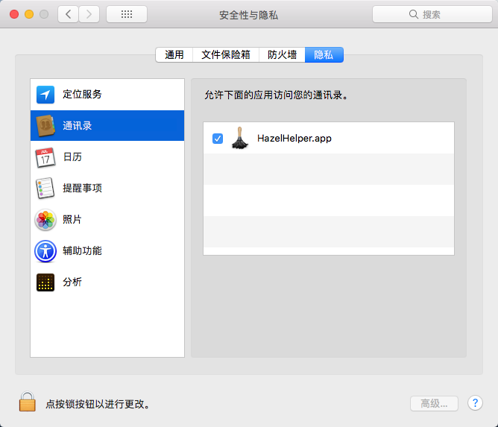
Task: Select the 通讯录 label in sidebar
Action: click(x=78, y=126)
